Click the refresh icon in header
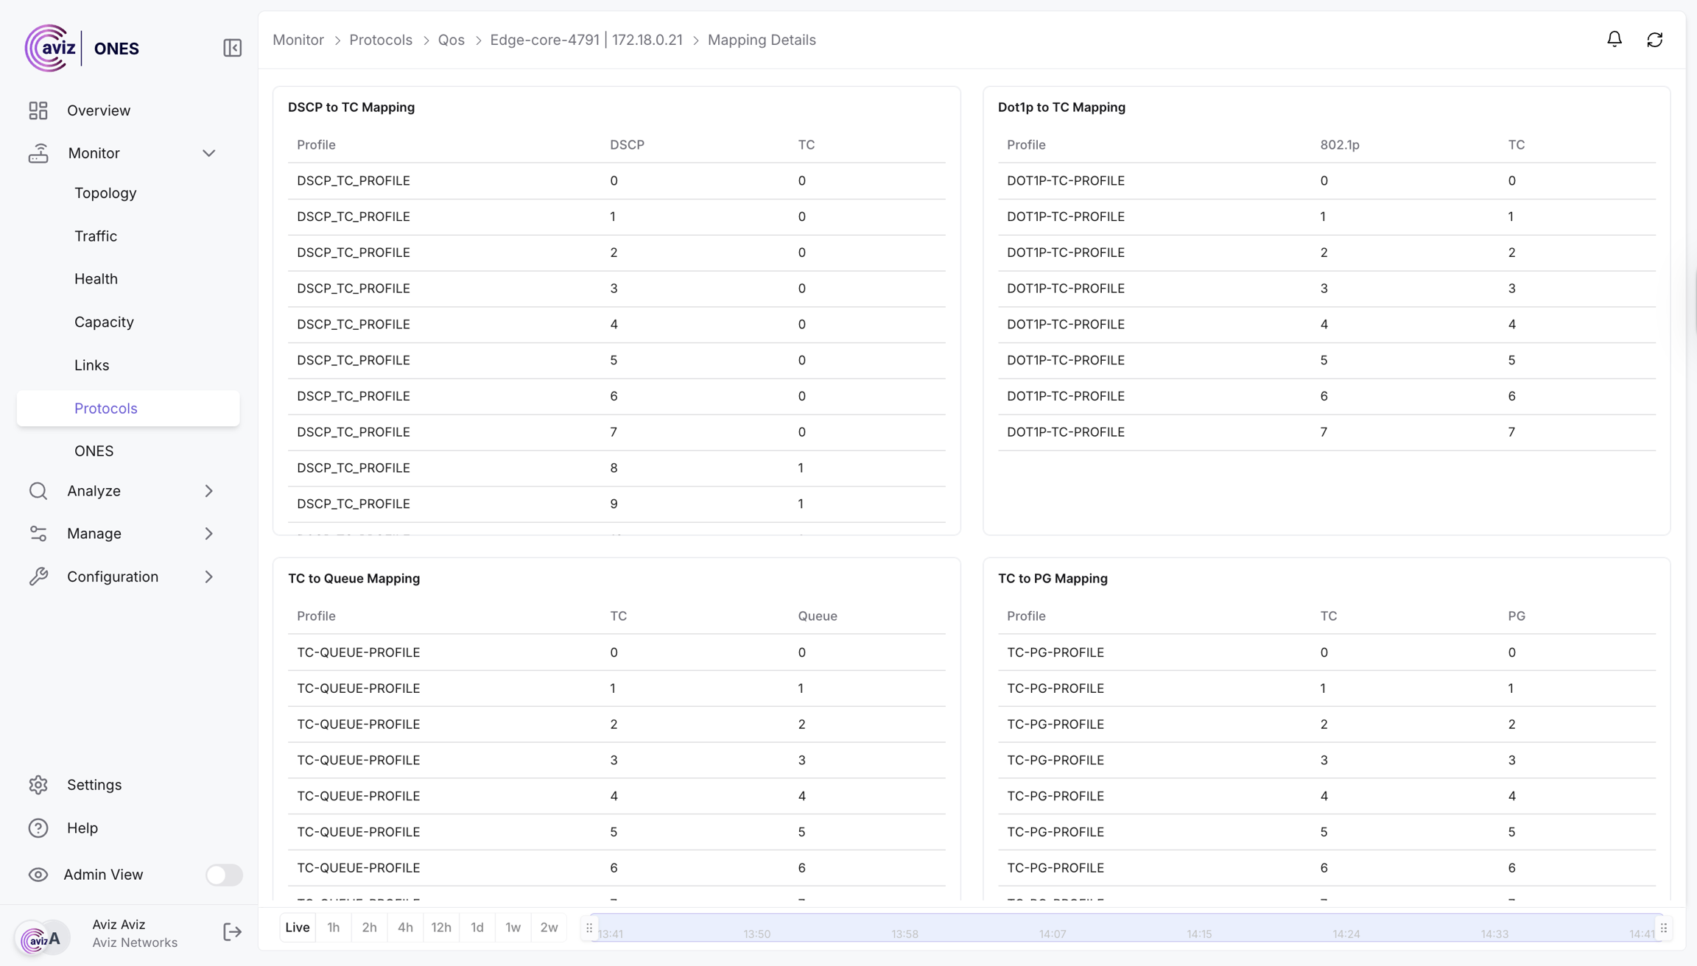This screenshot has width=1697, height=966. coord(1654,40)
